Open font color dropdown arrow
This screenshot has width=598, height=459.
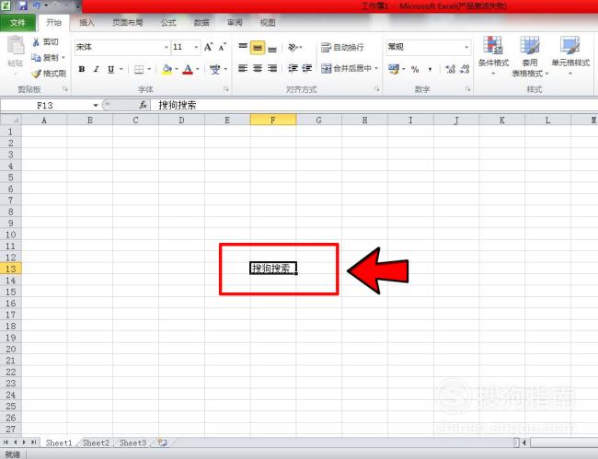(x=198, y=69)
